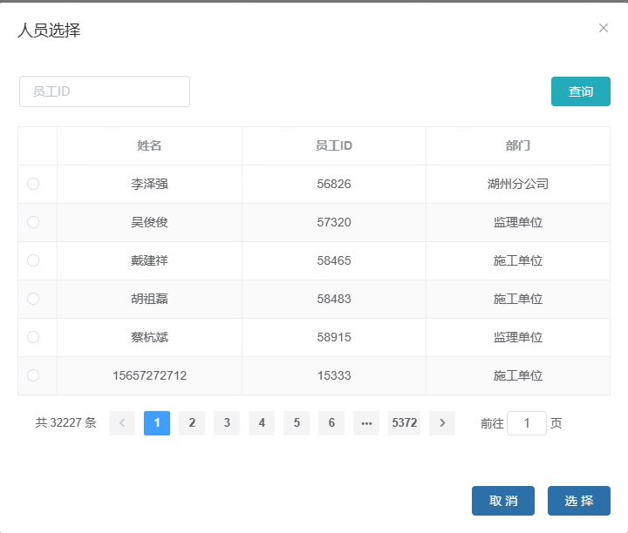Go to page 3 of results
Screen dimensions: 628x533
click(227, 423)
